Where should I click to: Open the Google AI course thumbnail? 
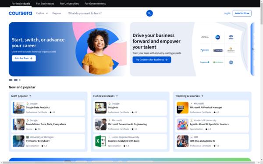(x=101, y=108)
